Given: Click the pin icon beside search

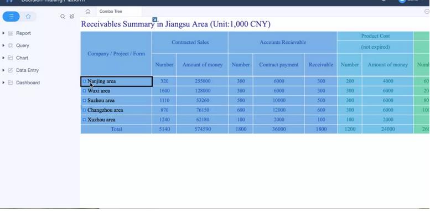Looking at the screenshot, I should coord(72,17).
